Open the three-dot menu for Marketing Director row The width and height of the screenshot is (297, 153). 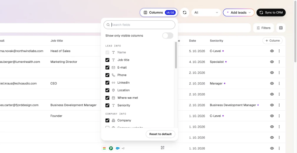click(279, 62)
